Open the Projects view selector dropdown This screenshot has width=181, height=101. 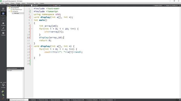pos(11,6)
